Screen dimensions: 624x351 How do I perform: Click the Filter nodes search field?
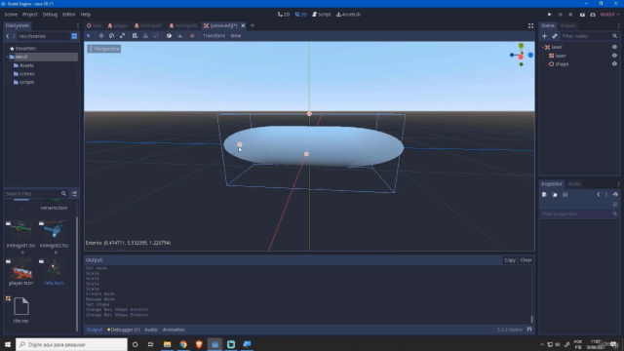point(589,36)
